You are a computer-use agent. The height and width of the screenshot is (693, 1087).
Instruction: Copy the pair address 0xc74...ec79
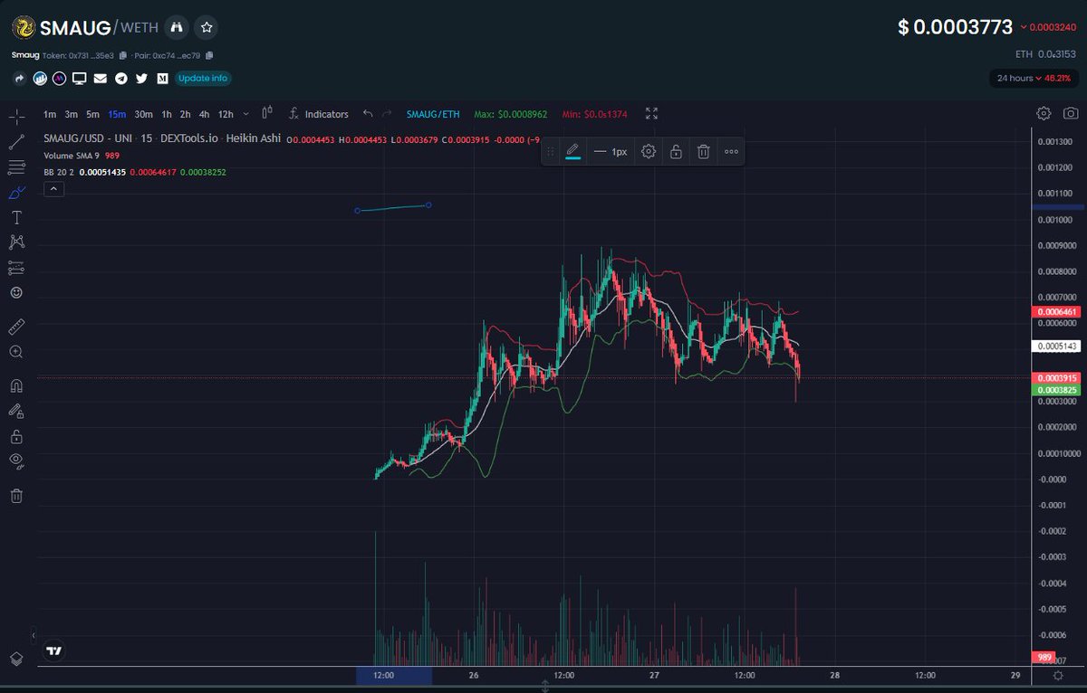click(x=209, y=55)
